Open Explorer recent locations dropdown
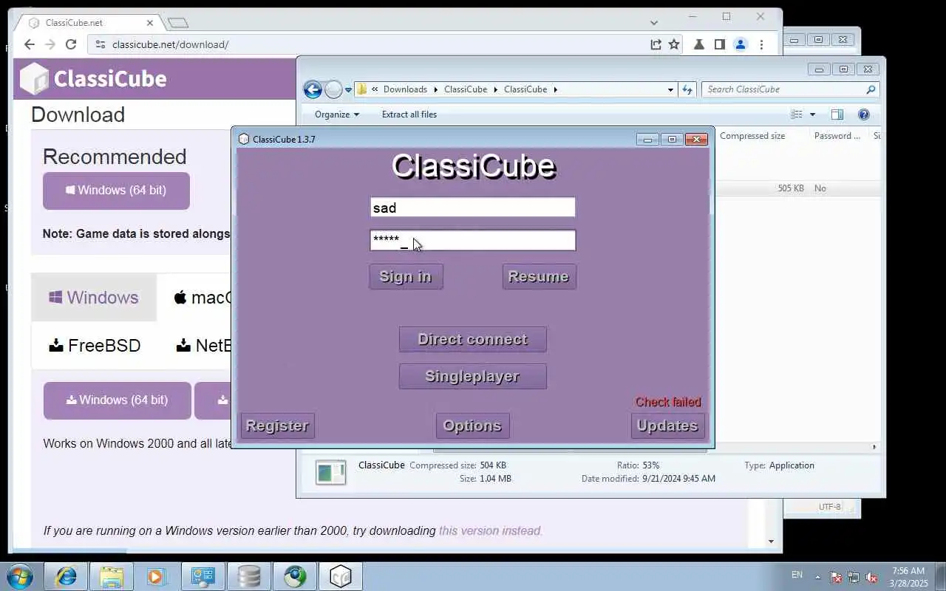Viewport: 946px width, 591px height. pos(348,90)
